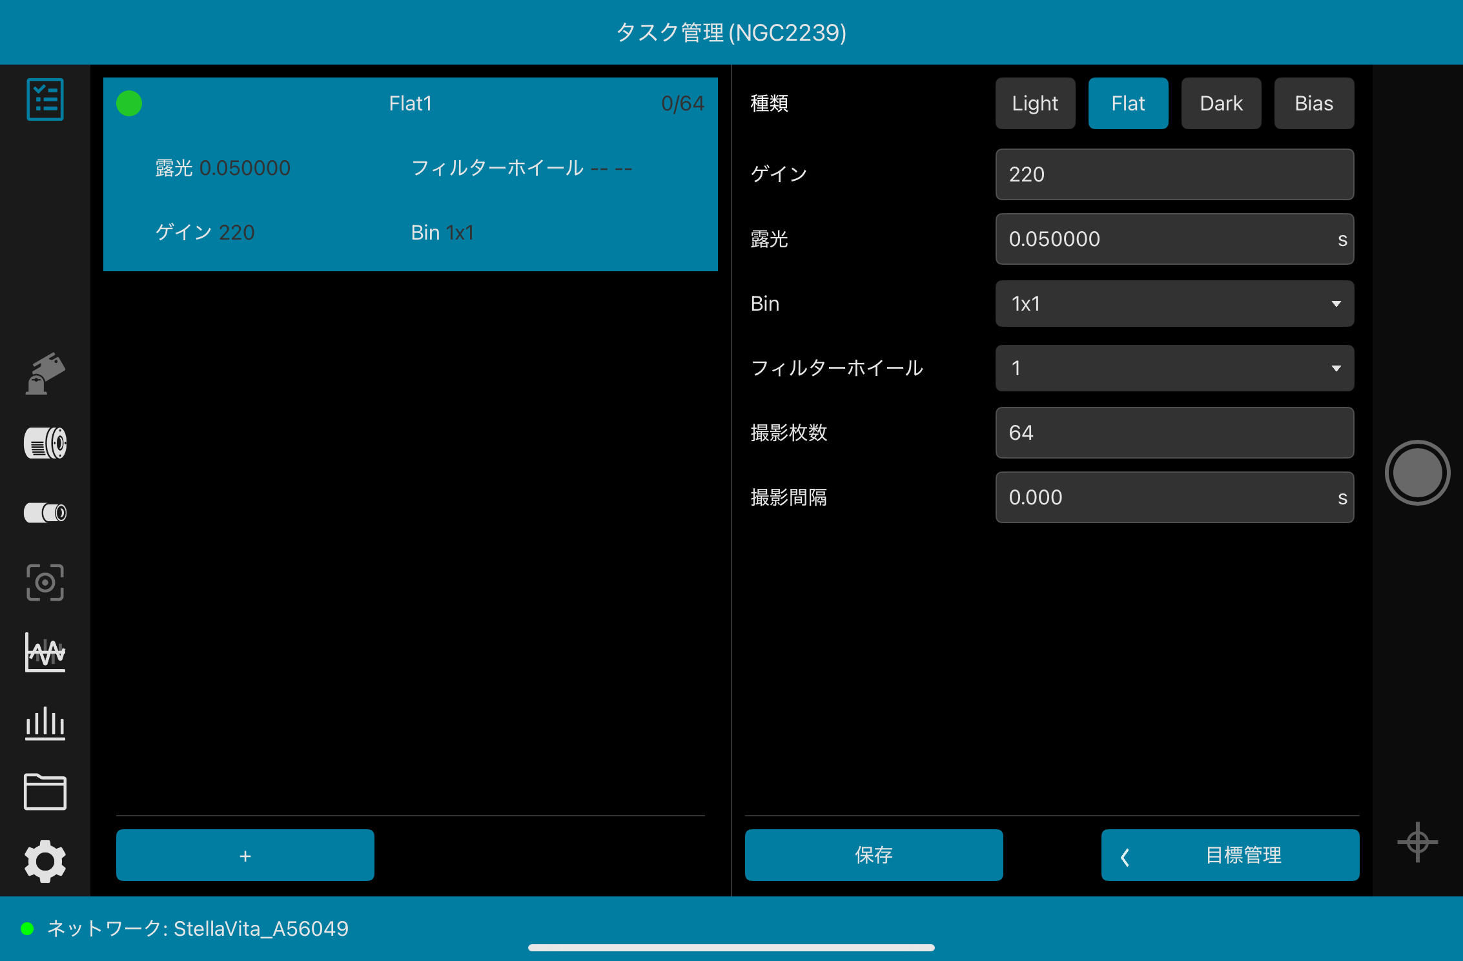Viewport: 1463px width, 961px height.
Task: Open the guiding graph icon
Action: tap(45, 652)
